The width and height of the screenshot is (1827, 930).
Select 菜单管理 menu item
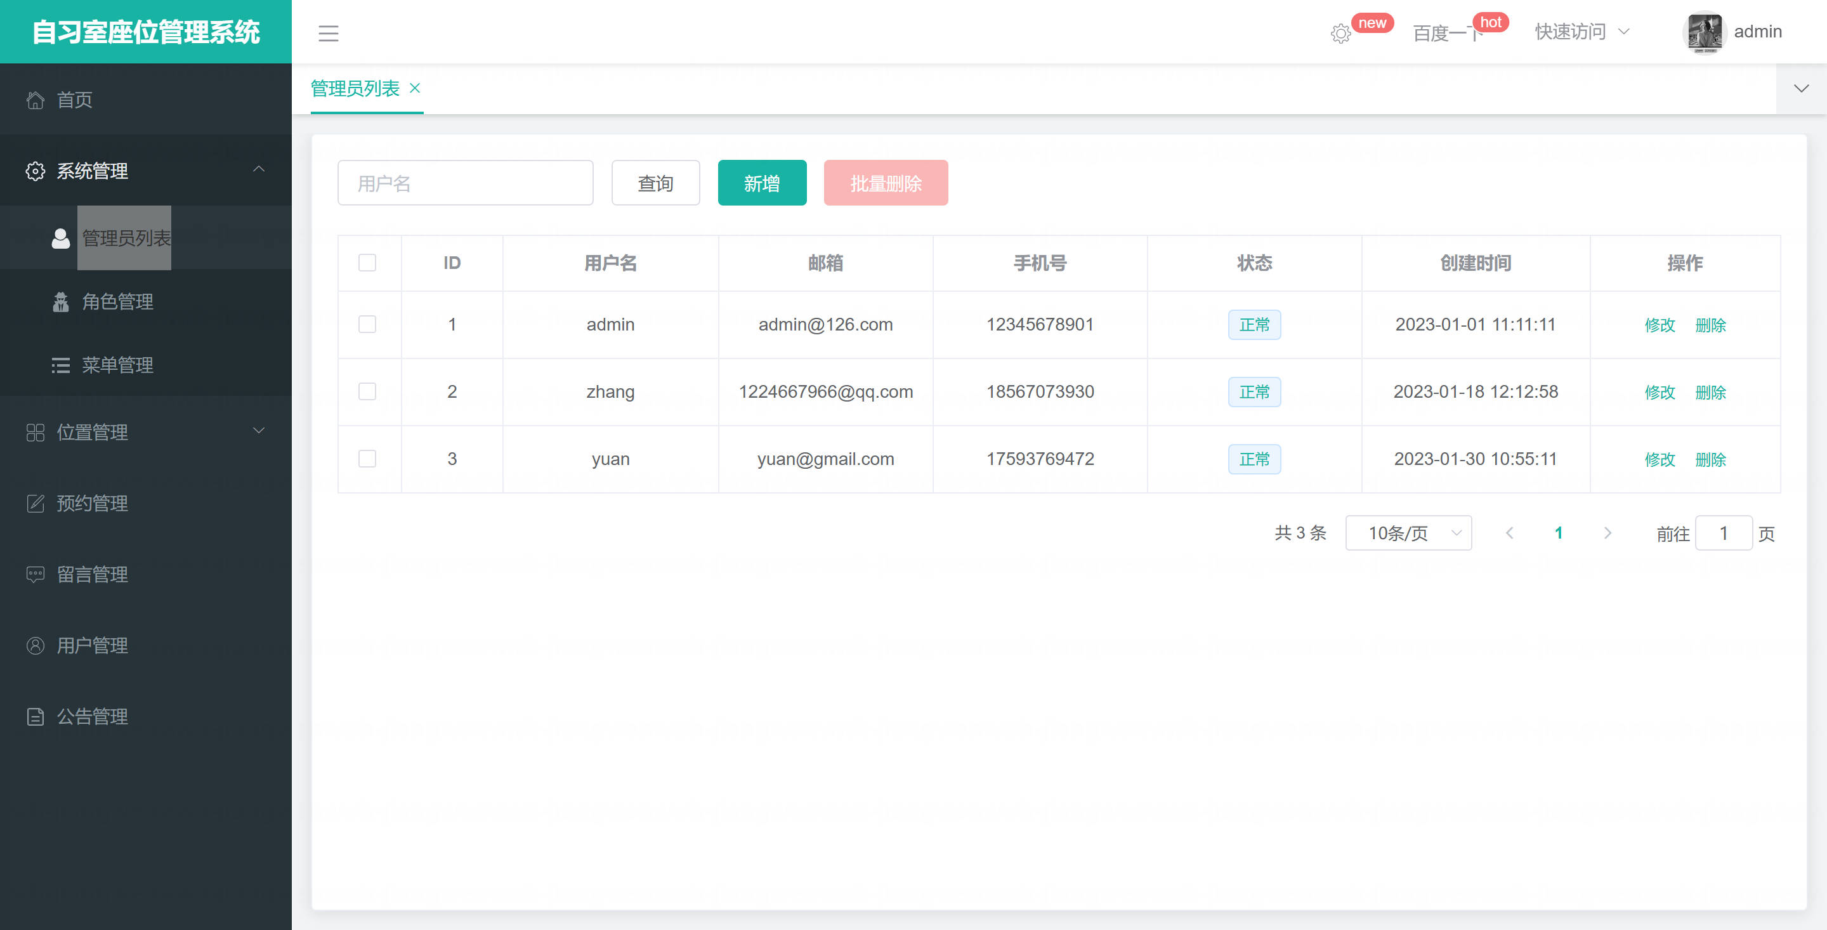click(145, 365)
